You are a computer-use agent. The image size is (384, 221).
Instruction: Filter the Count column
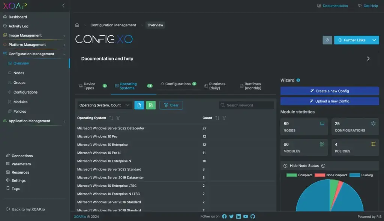pyautogui.click(x=224, y=118)
